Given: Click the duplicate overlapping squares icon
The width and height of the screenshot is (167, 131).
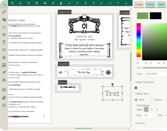Looking at the screenshot, I should click(x=45, y=3).
